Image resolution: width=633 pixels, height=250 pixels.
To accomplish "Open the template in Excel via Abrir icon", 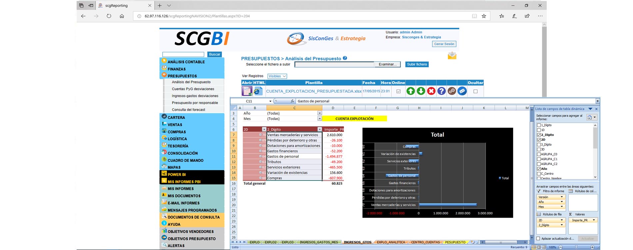I will tap(247, 91).
